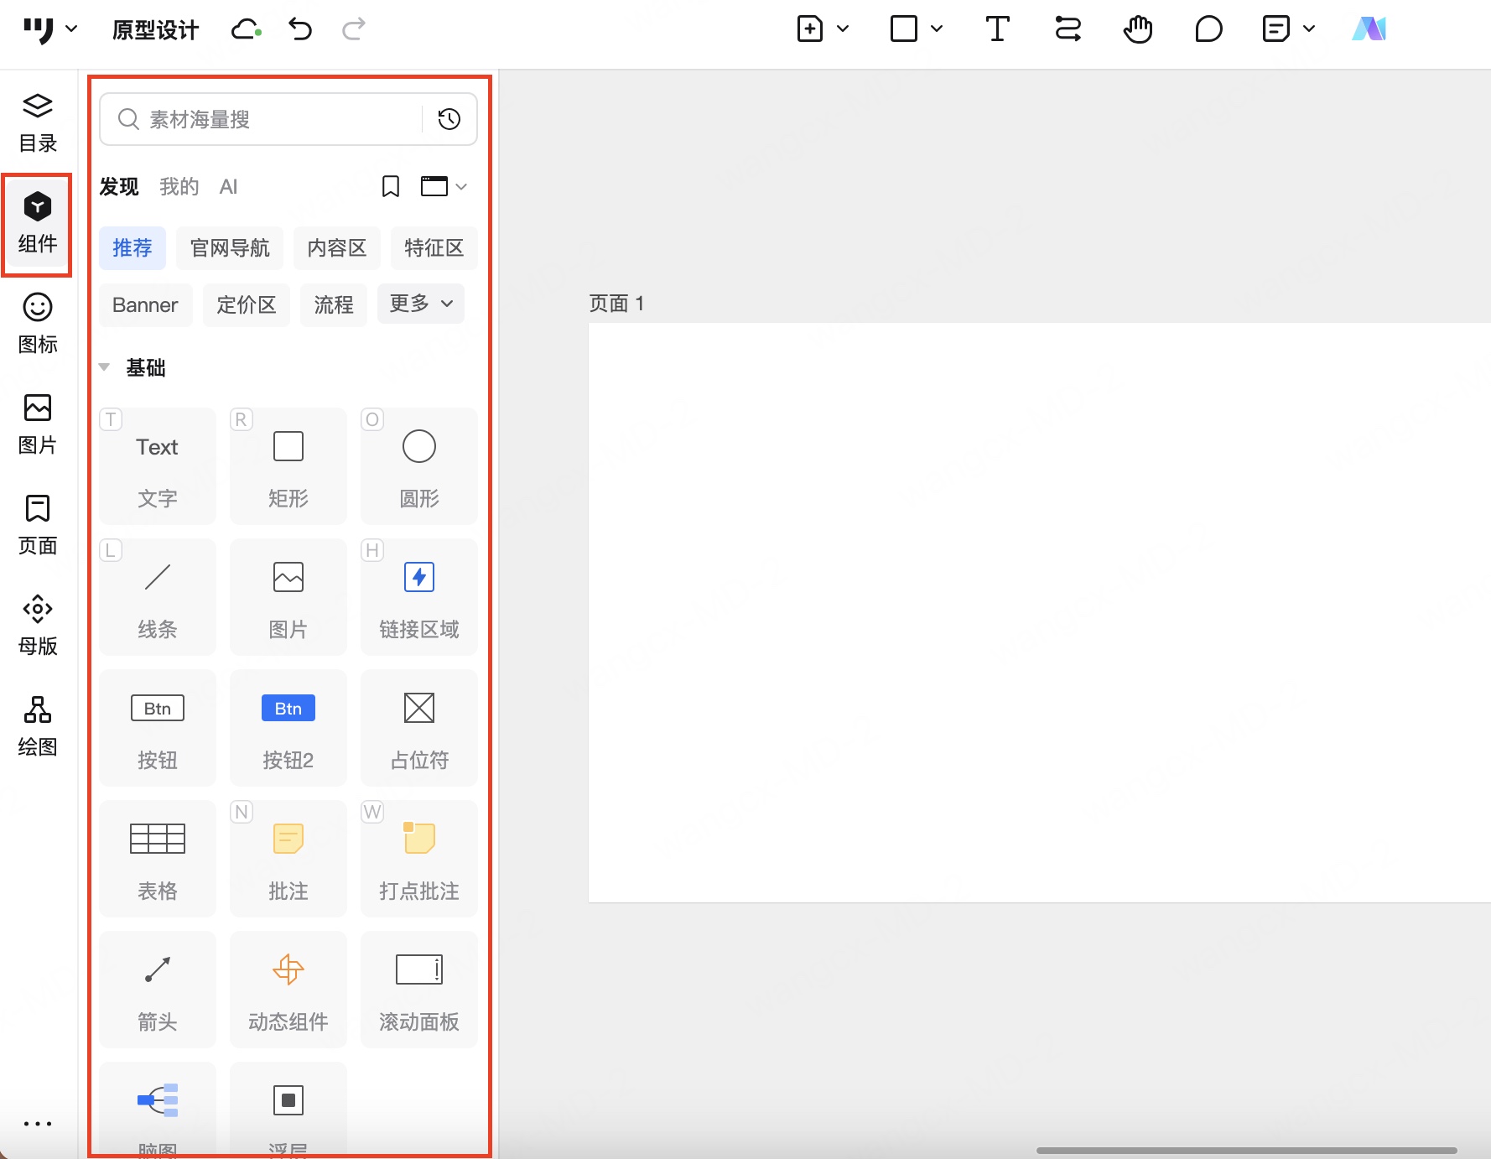
Task: Click the AI assistant logo icon
Action: [1369, 29]
